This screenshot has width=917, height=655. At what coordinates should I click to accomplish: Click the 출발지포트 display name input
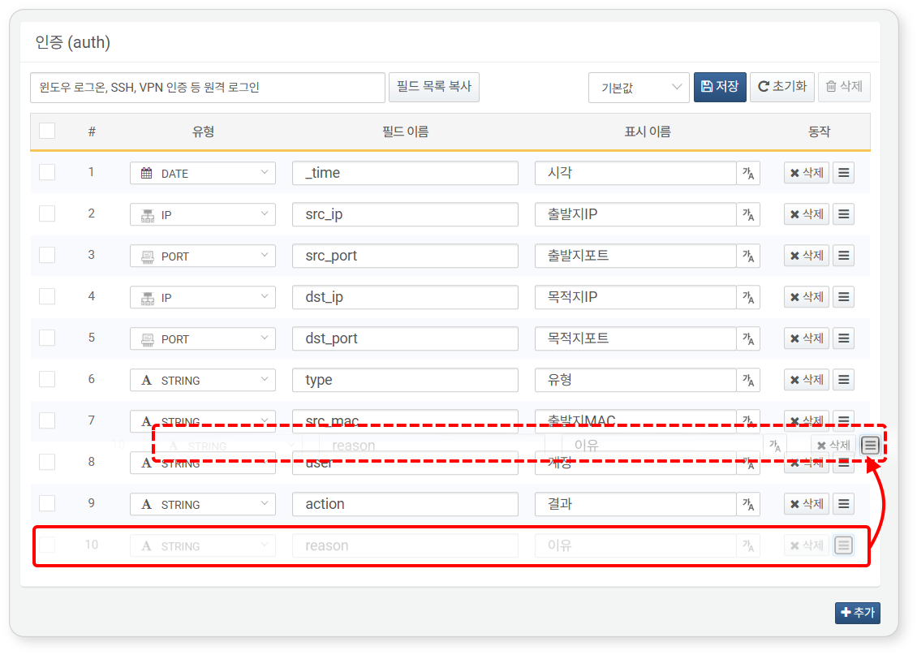(635, 256)
